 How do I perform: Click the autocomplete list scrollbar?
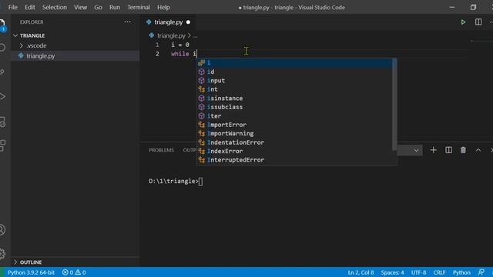[394, 105]
